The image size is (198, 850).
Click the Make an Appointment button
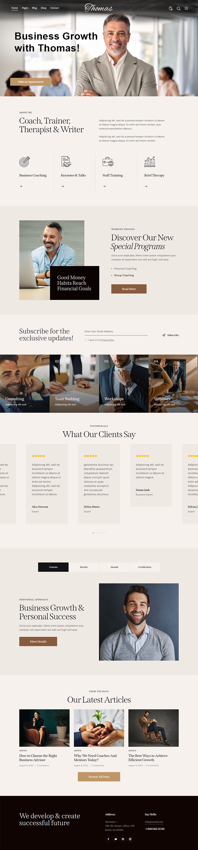coord(31,82)
